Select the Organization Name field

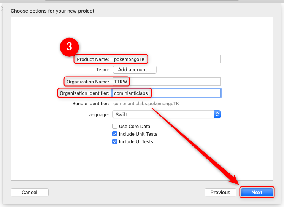166,82
